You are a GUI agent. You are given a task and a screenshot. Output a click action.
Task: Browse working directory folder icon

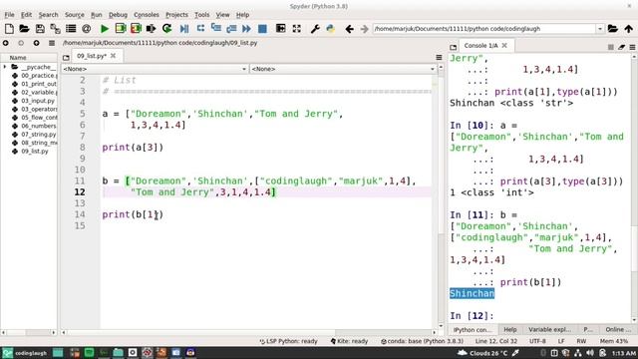613,29
